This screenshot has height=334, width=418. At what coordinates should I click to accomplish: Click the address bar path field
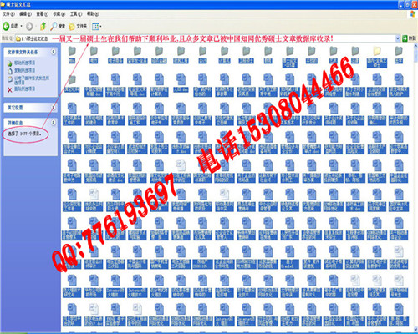[x=207, y=38]
